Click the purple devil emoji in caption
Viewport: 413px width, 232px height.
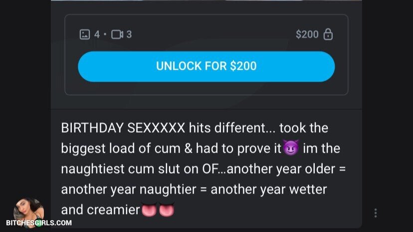pyautogui.click(x=291, y=148)
